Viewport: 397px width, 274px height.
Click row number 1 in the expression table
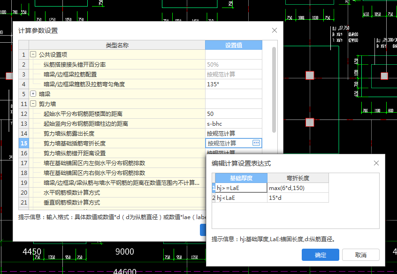(x=214, y=188)
